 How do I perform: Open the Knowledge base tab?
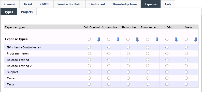(125, 4)
